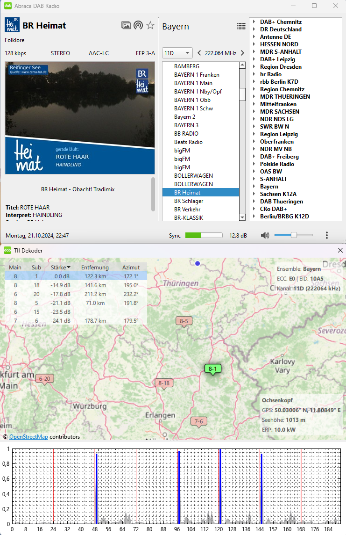Sort TII table by Main column
The image size is (346, 535).
click(15, 267)
